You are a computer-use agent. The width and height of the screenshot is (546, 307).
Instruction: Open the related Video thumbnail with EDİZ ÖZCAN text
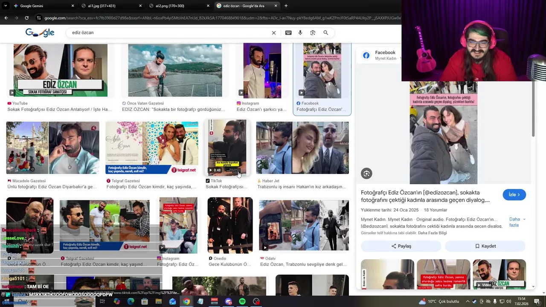click(499, 274)
